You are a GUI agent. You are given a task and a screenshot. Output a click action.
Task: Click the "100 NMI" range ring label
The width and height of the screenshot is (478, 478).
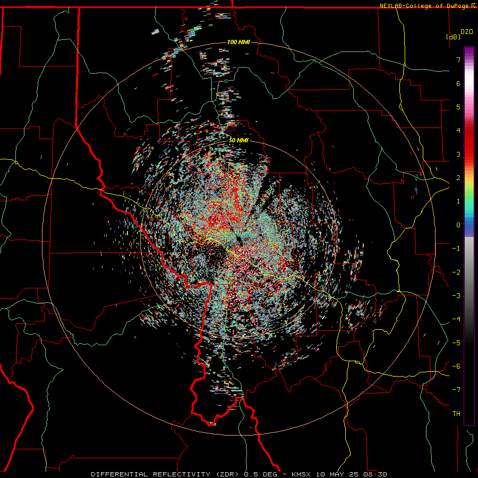tap(238, 42)
